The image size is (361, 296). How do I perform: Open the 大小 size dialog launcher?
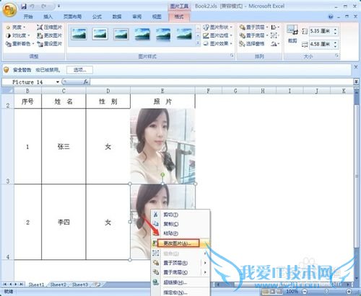[336, 56]
